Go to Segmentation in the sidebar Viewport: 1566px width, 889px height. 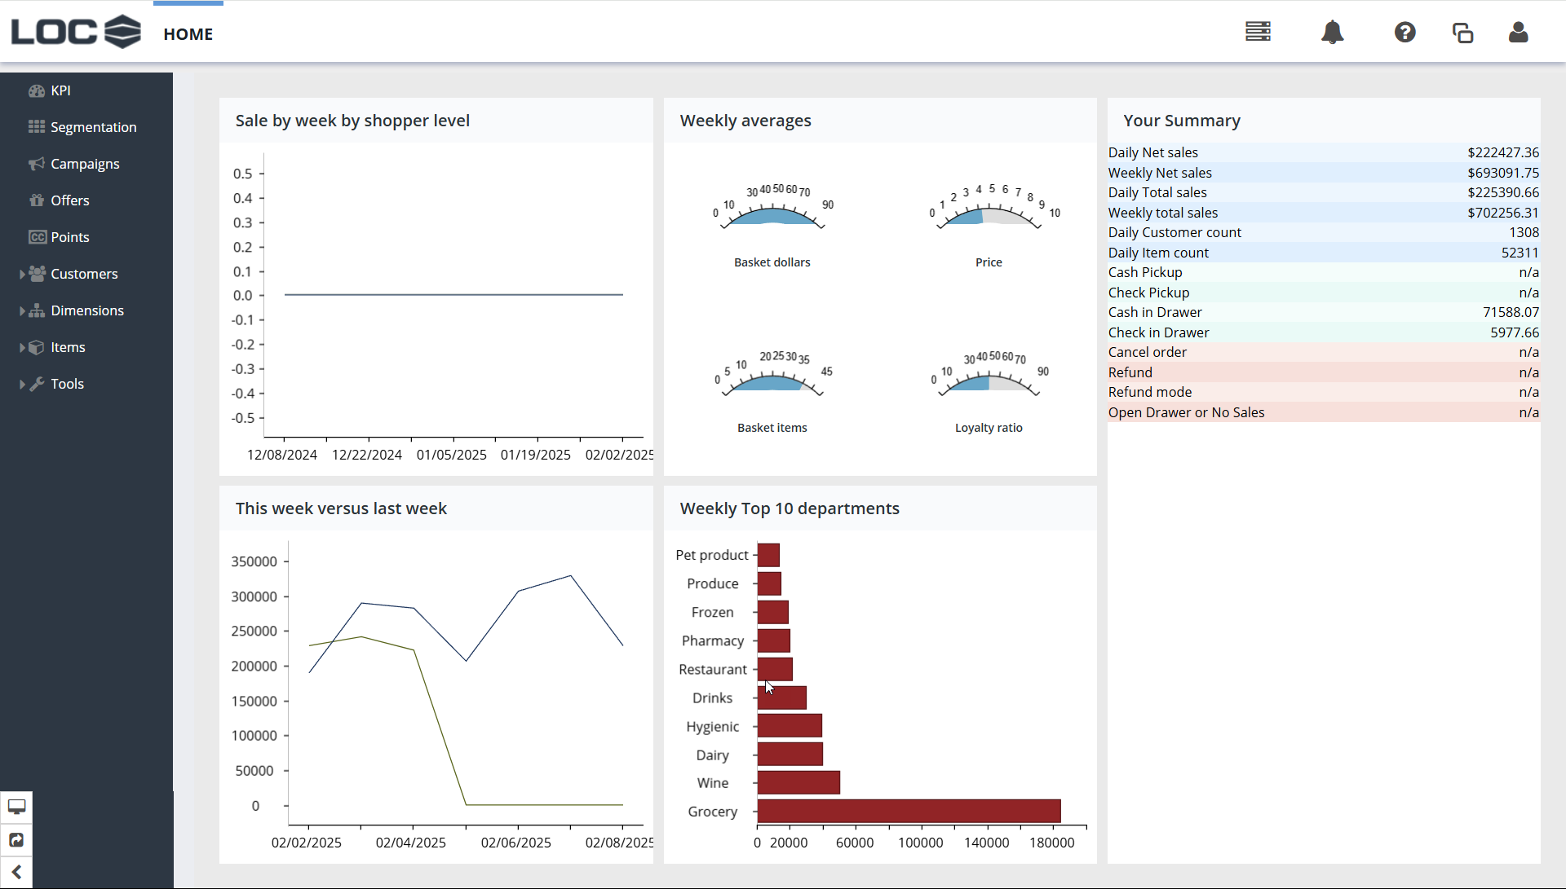tap(93, 127)
